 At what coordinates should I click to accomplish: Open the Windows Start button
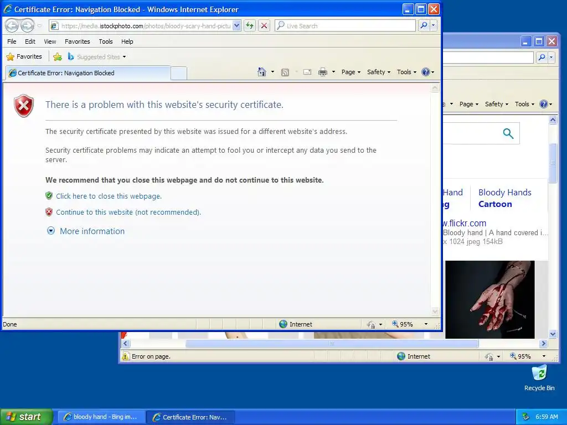(x=26, y=417)
